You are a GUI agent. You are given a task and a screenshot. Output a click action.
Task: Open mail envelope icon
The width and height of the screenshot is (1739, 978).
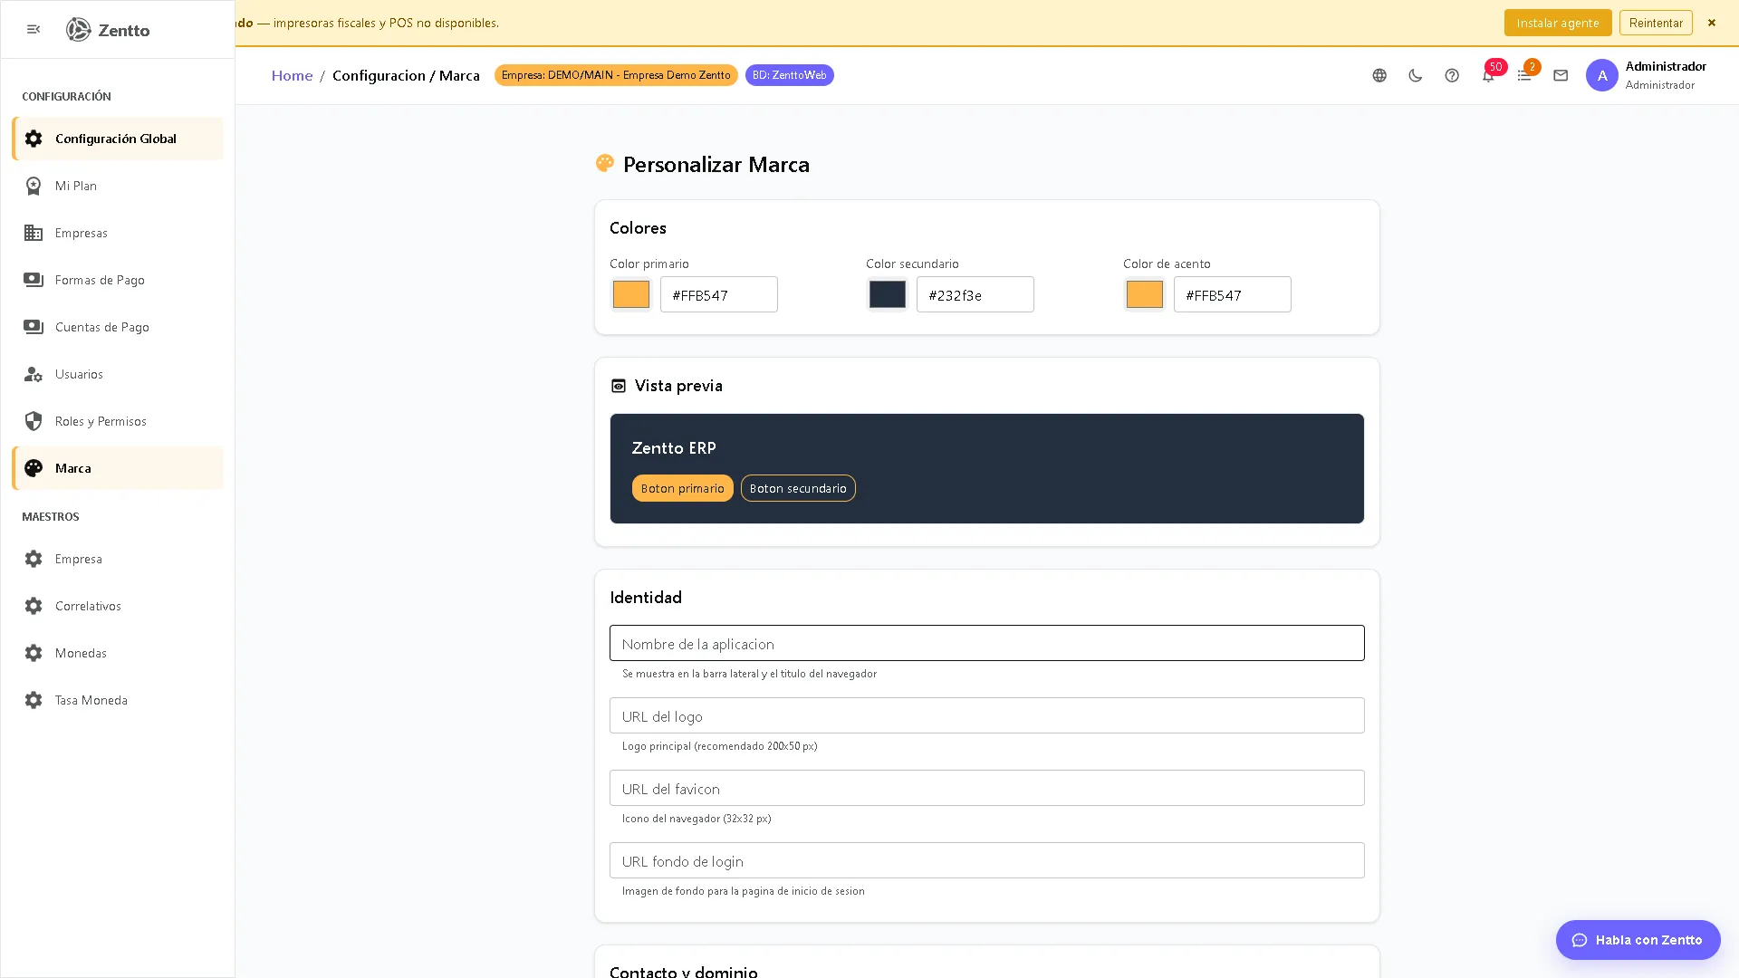[1561, 76]
